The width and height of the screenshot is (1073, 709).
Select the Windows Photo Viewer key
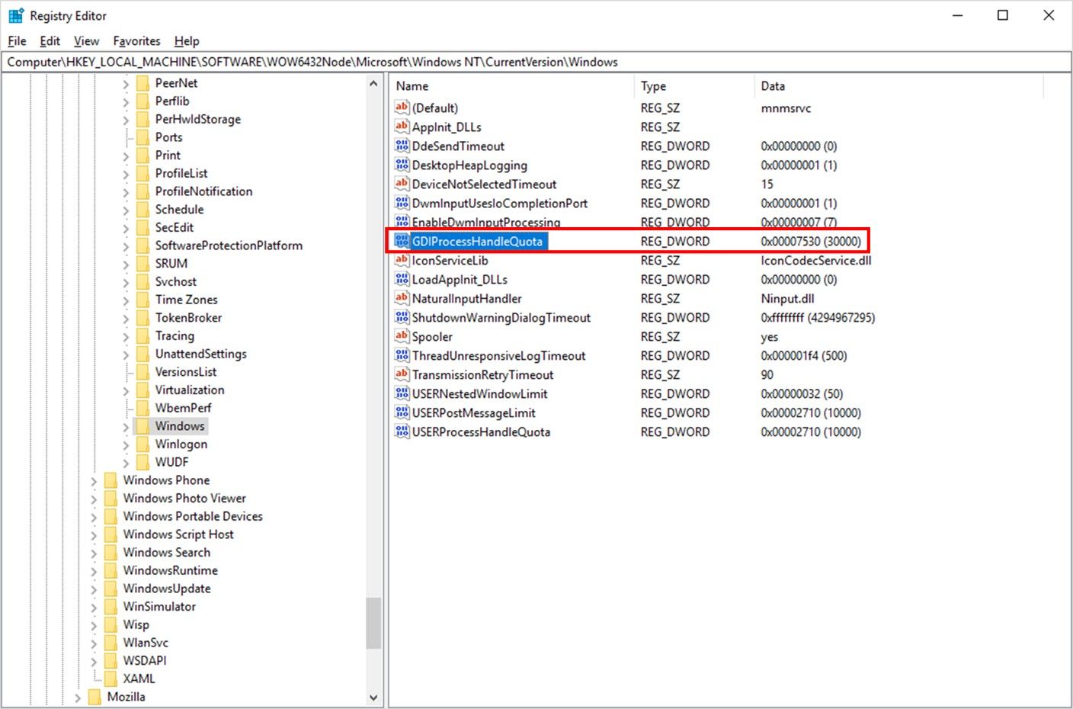click(x=184, y=499)
